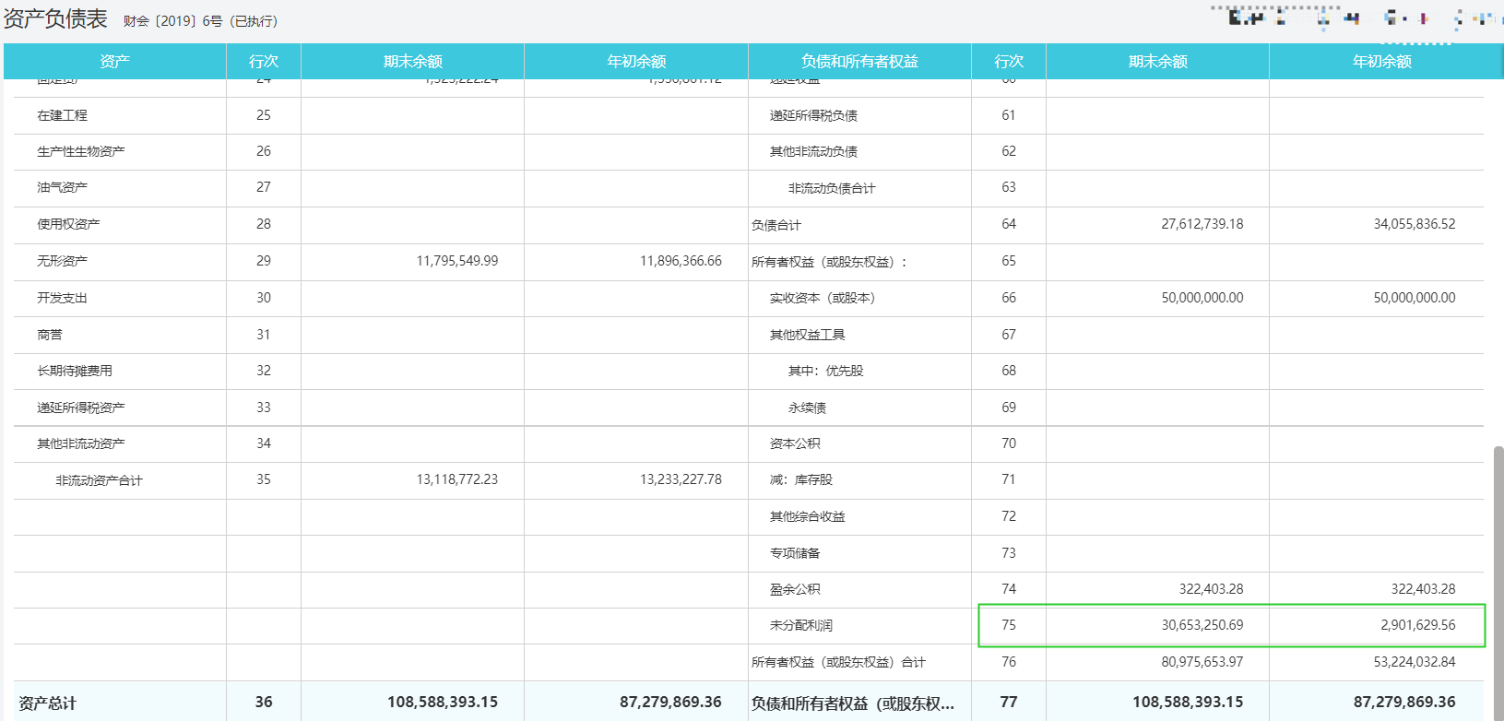The width and height of the screenshot is (1504, 721).
Task: Select the 无形资产 row label
Action: (x=62, y=262)
